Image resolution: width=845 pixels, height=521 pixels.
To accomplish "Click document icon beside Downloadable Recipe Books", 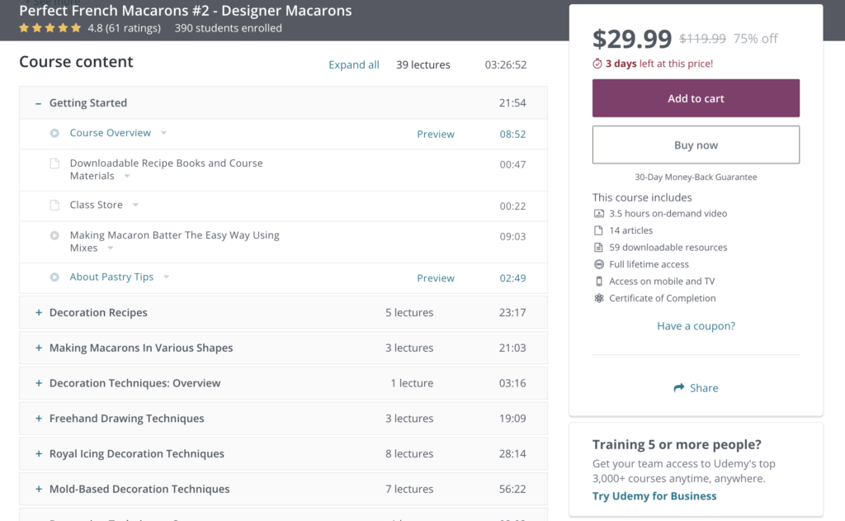I will coord(54,163).
